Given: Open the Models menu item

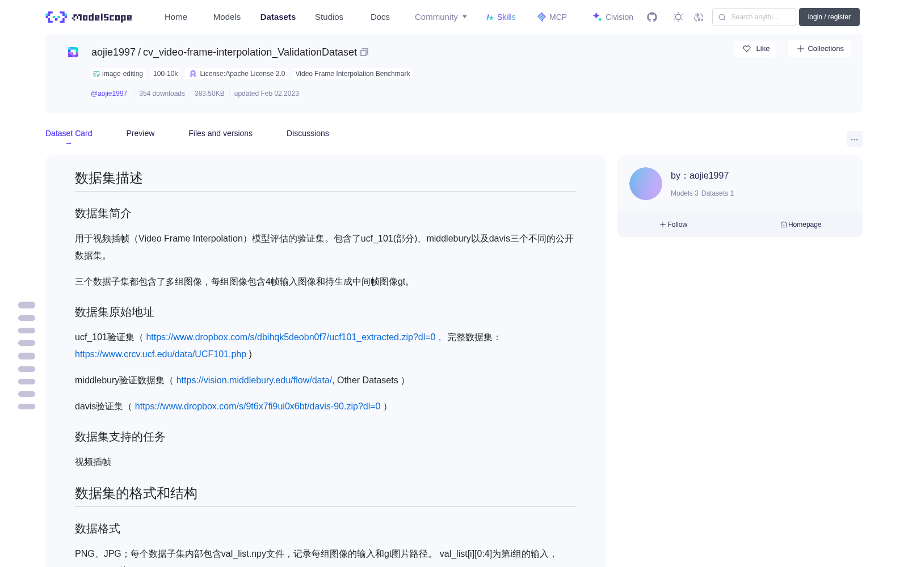Looking at the screenshot, I should pos(227,17).
